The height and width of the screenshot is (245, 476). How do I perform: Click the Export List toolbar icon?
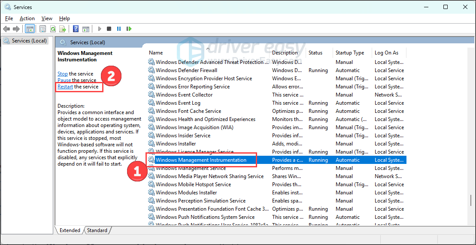coord(63,29)
